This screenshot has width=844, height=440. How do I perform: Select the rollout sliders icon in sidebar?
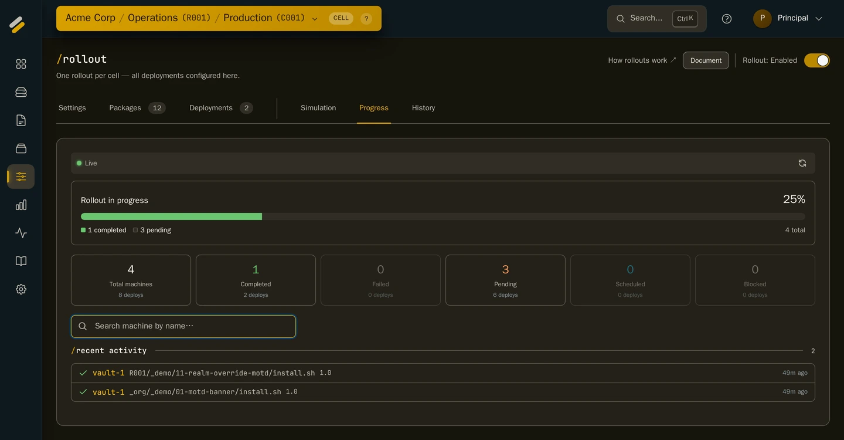point(21,177)
